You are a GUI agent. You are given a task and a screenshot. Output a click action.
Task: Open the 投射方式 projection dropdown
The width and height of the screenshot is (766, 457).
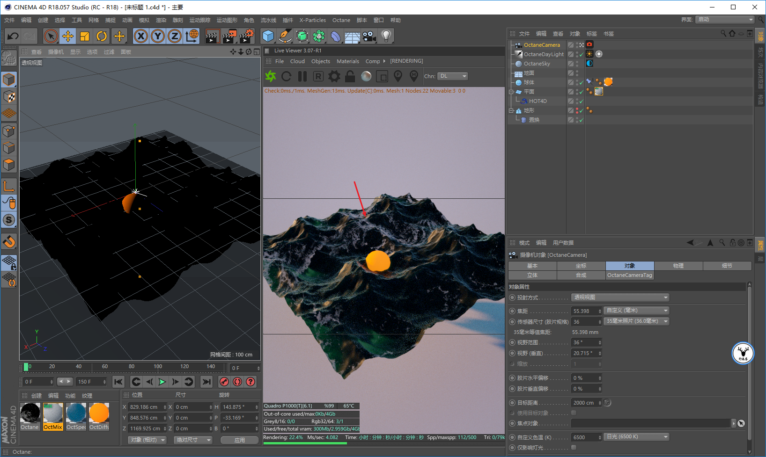pos(620,297)
